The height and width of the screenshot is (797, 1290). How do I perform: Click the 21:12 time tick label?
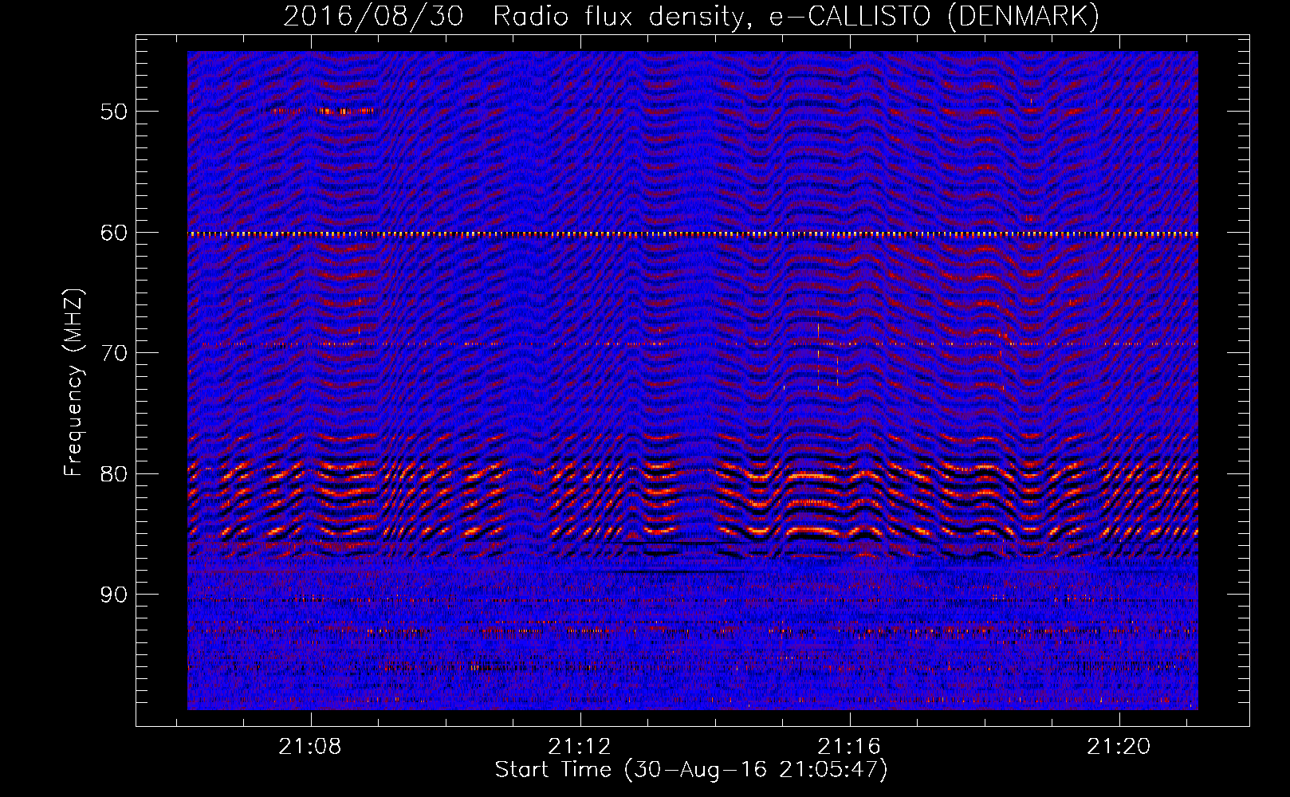click(580, 746)
